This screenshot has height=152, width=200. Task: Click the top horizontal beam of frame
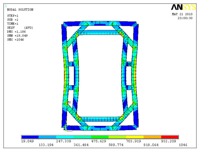100,24
